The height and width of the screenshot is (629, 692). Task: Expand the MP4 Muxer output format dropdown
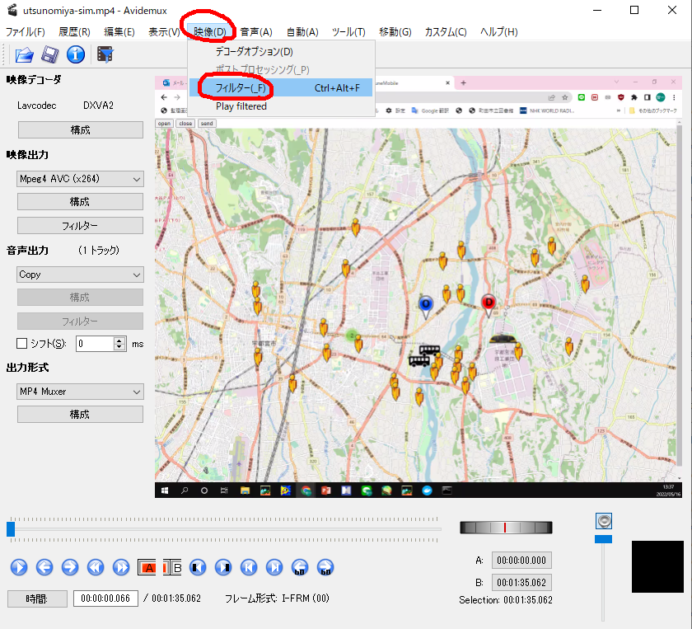click(80, 392)
